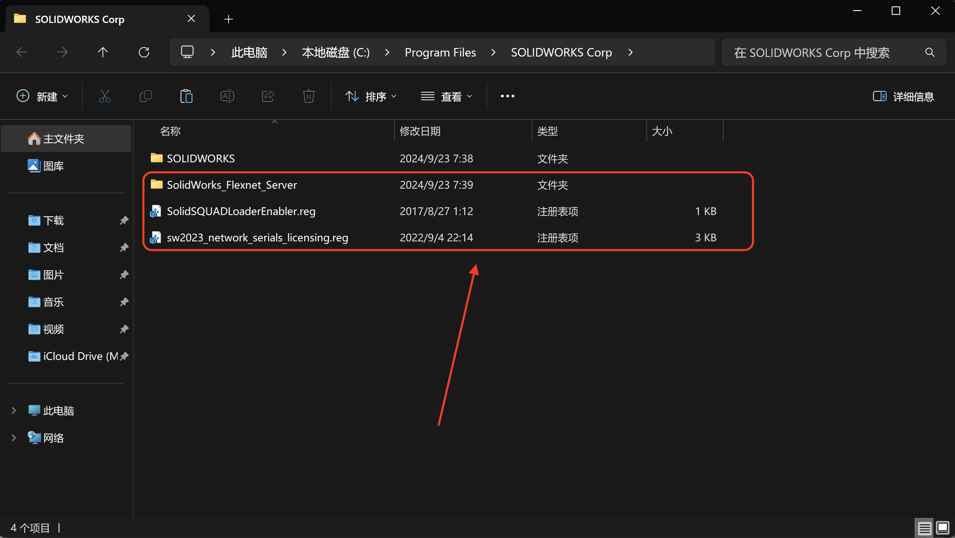The width and height of the screenshot is (955, 538).
Task: Click the Refresh button
Action: (144, 52)
